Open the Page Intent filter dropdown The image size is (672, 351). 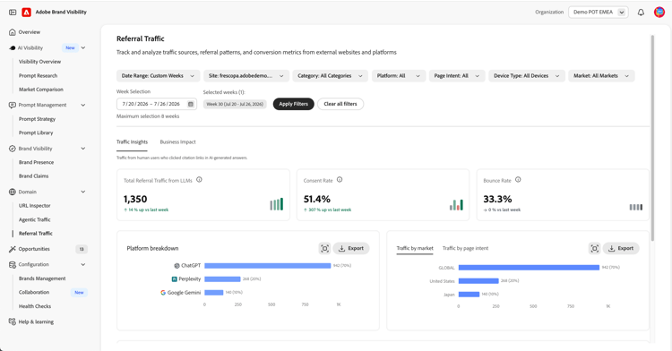457,76
